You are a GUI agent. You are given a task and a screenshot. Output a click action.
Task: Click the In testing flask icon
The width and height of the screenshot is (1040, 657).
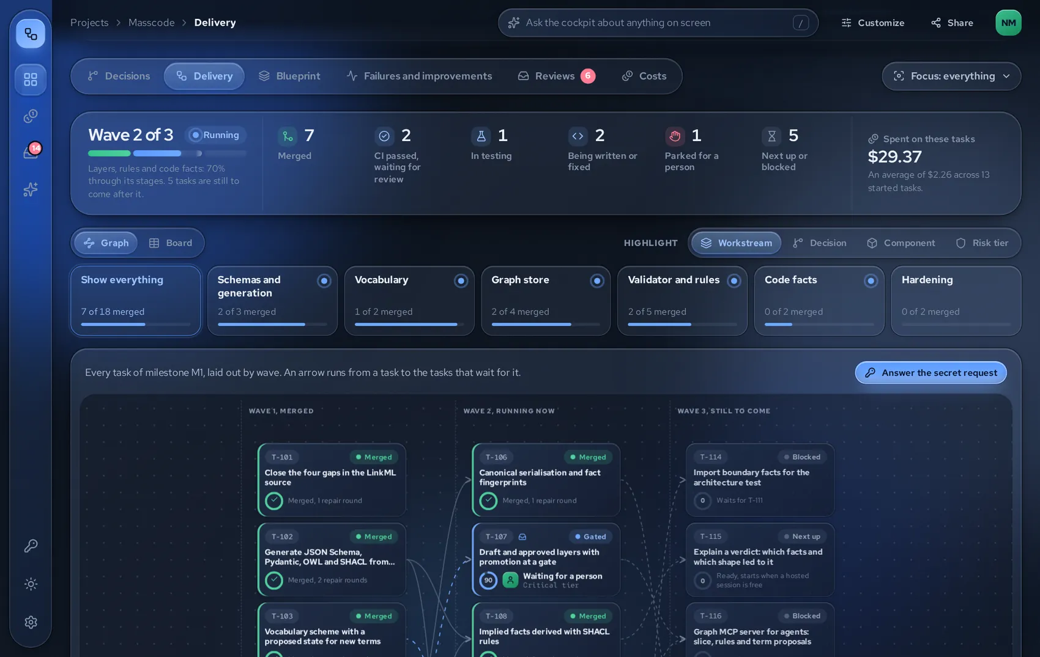(x=481, y=136)
